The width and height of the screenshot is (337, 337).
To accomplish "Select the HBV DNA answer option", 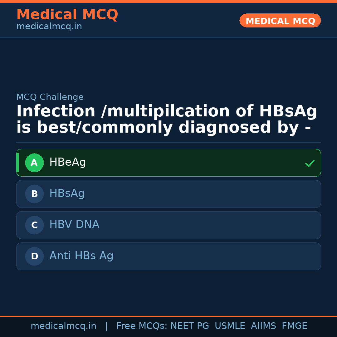I will pos(74,225).
